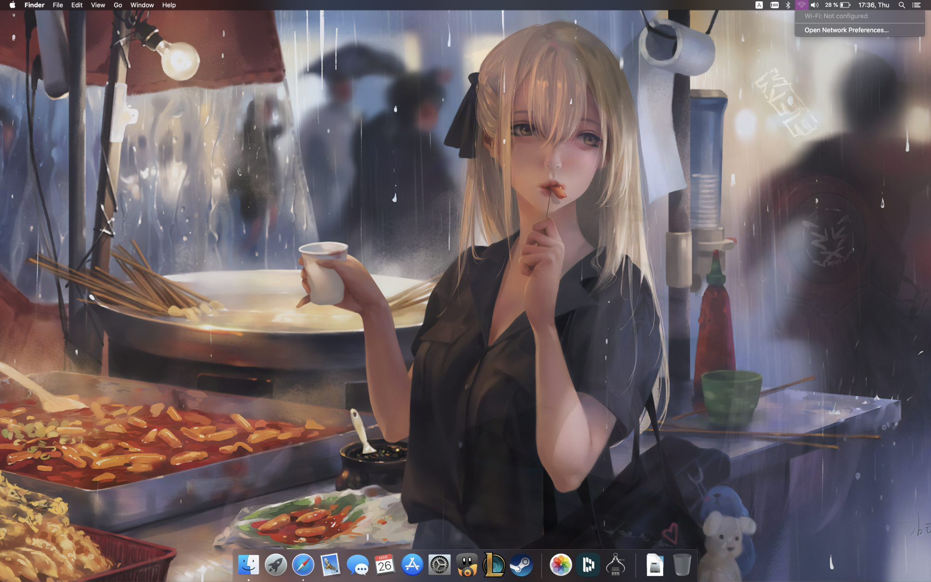This screenshot has height=582, width=931.
Task: Click 'Wi-Fi: Not configured' status text
Action: tap(836, 16)
